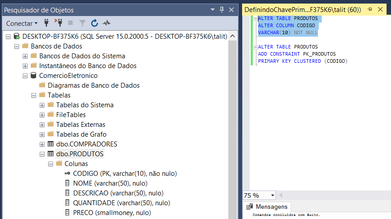The width and height of the screenshot is (391, 219).
Task: Click the dbo.COMPRADORES table icon
Action: pos(51,144)
